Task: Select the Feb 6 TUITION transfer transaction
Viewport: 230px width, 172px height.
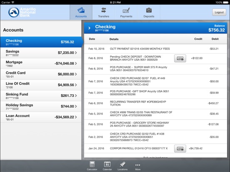Action: (155, 103)
